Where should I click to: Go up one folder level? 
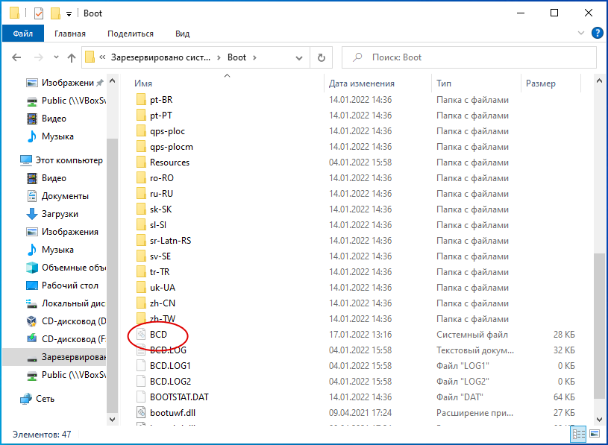[72, 57]
